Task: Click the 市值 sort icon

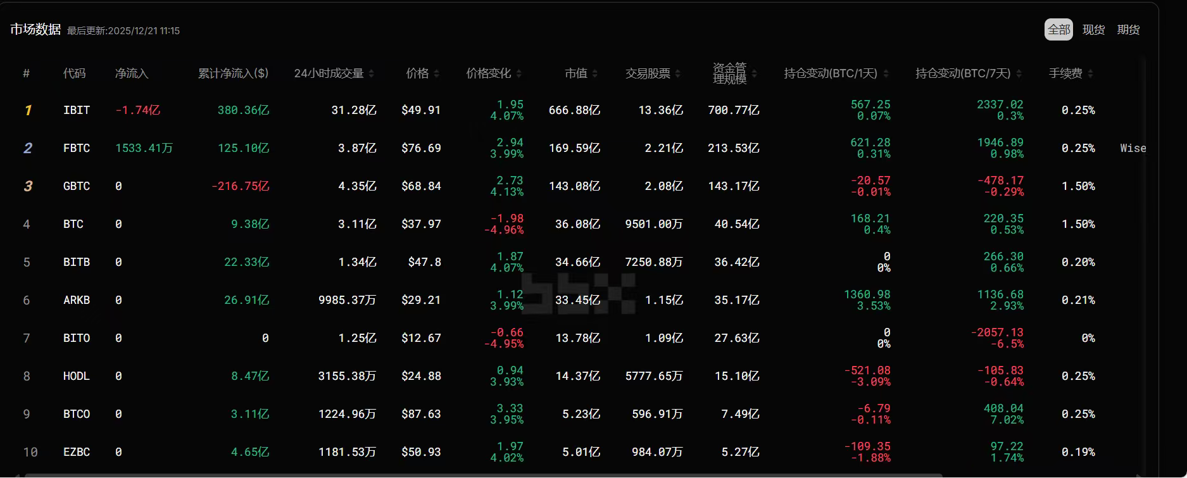Action: (595, 74)
